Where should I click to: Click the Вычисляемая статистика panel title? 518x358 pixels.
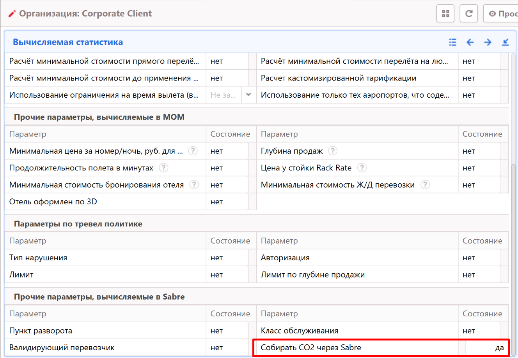coord(68,42)
